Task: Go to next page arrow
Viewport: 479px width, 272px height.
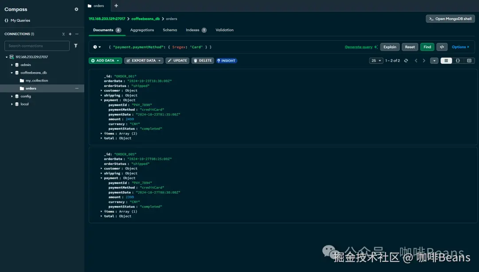Action: click(x=424, y=61)
